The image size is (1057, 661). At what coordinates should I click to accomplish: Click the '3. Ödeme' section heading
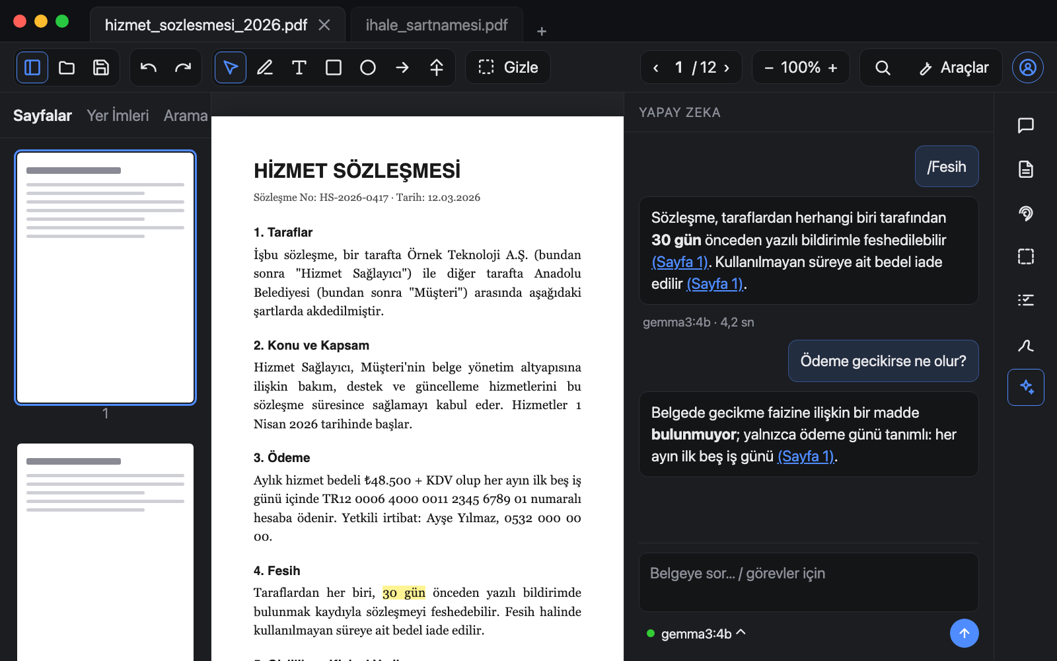(x=282, y=457)
